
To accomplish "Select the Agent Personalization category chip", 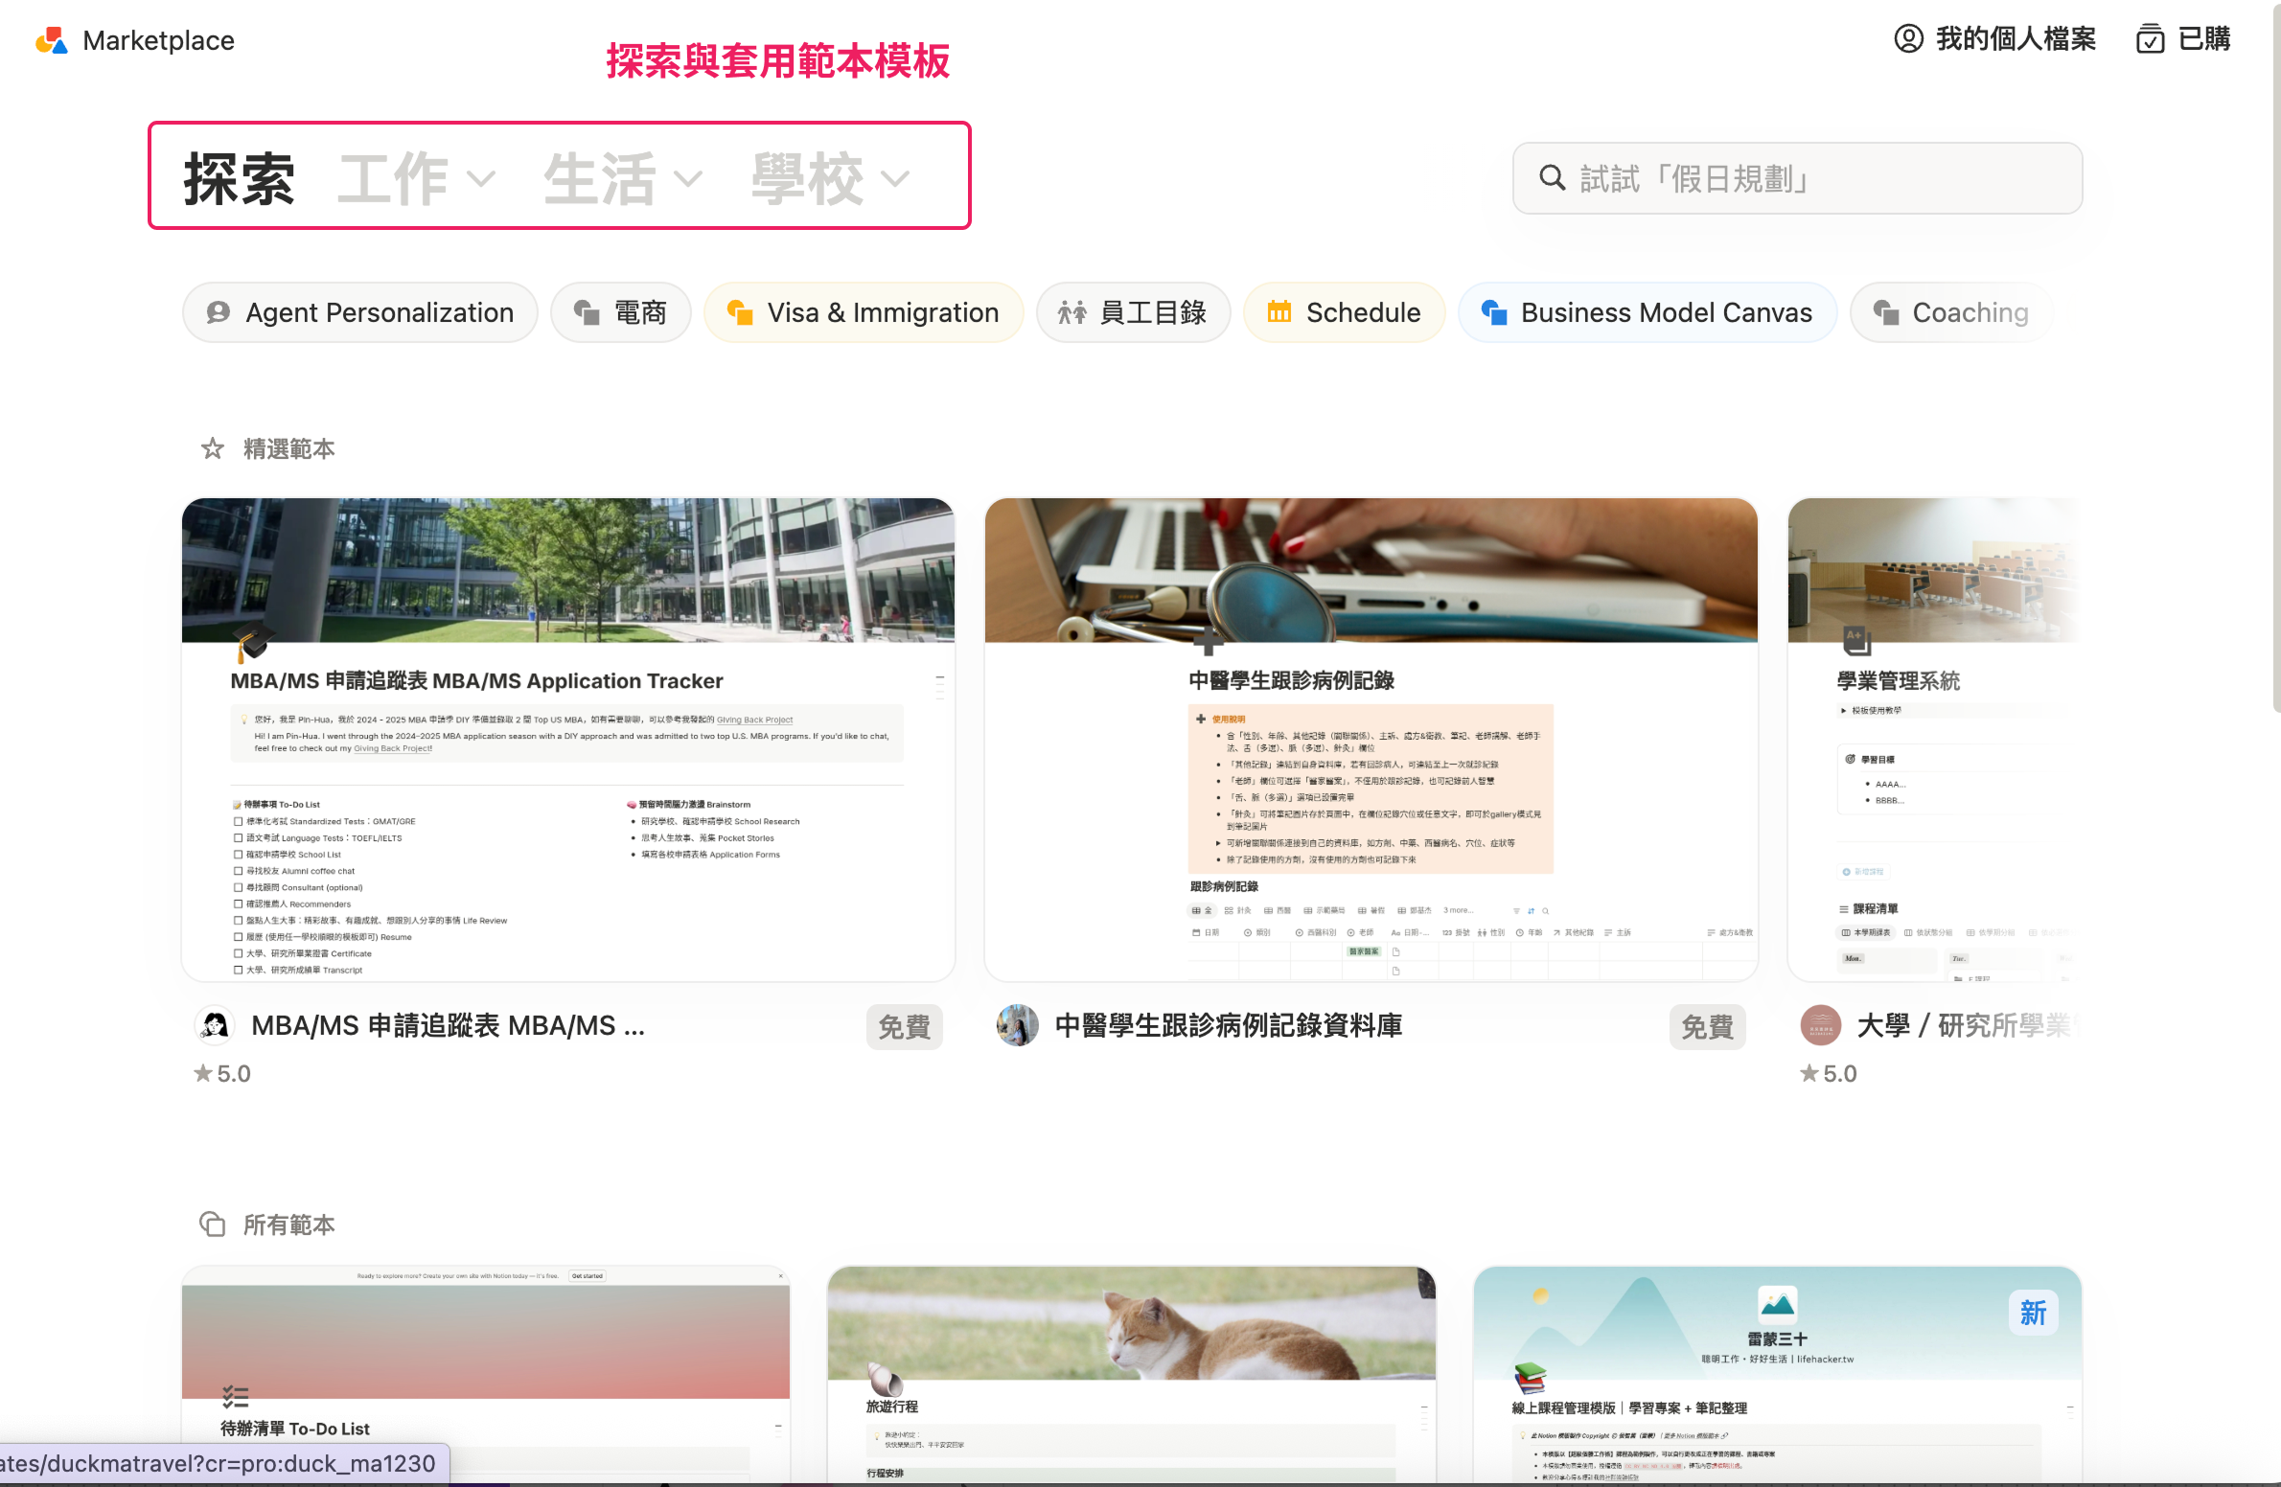I will pyautogui.click(x=360, y=312).
